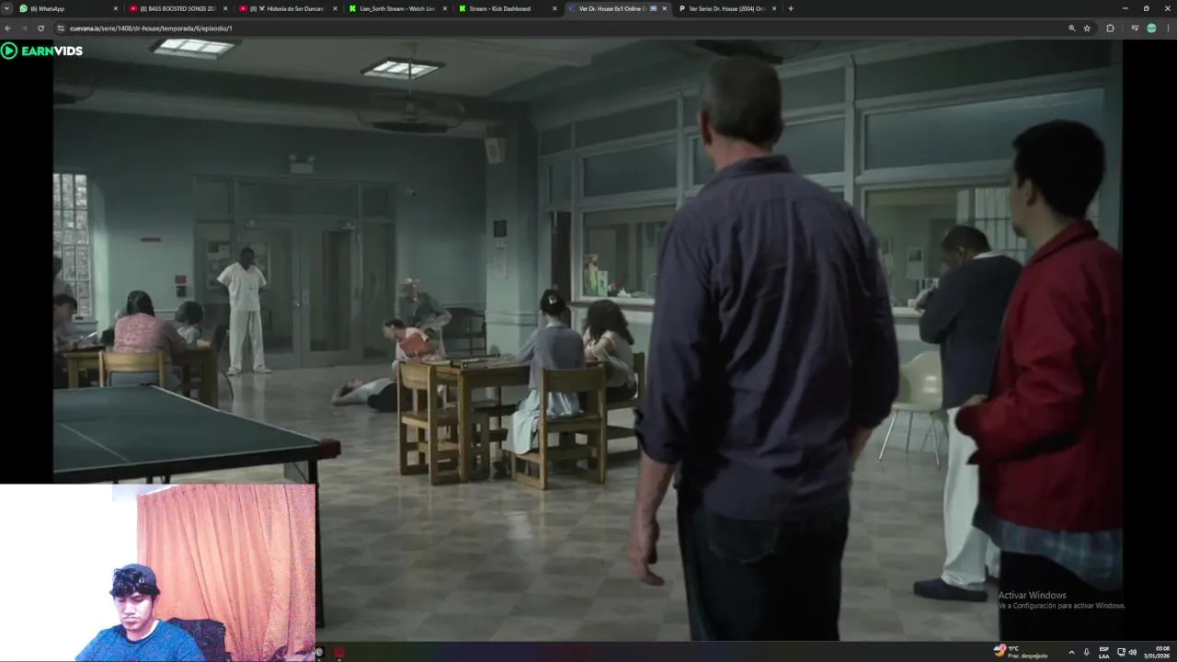Go forward in browser history

point(25,29)
